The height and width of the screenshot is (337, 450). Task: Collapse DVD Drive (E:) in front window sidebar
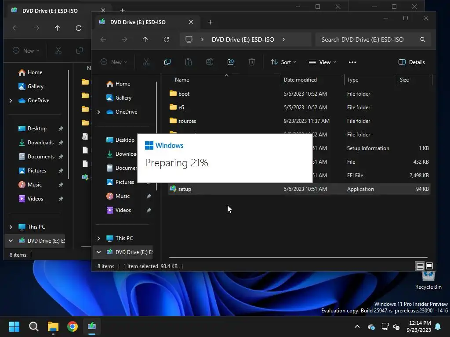(x=99, y=252)
